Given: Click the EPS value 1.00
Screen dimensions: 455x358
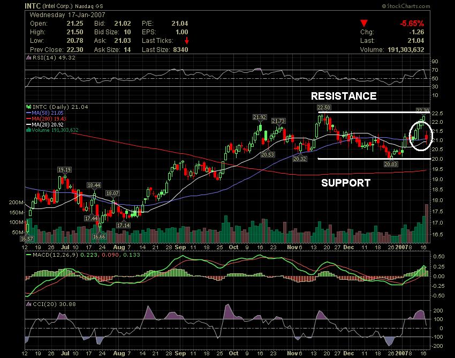Looking at the screenshot, I should pyautogui.click(x=181, y=32).
